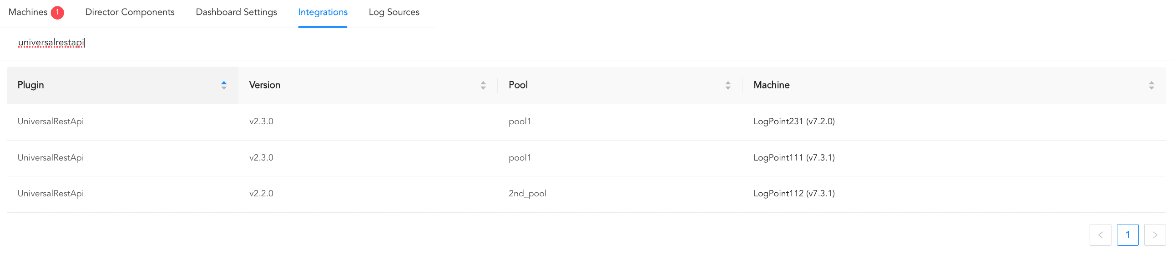Switch to the Machines tab
This screenshot has height=263, width=1172.
click(x=29, y=12)
